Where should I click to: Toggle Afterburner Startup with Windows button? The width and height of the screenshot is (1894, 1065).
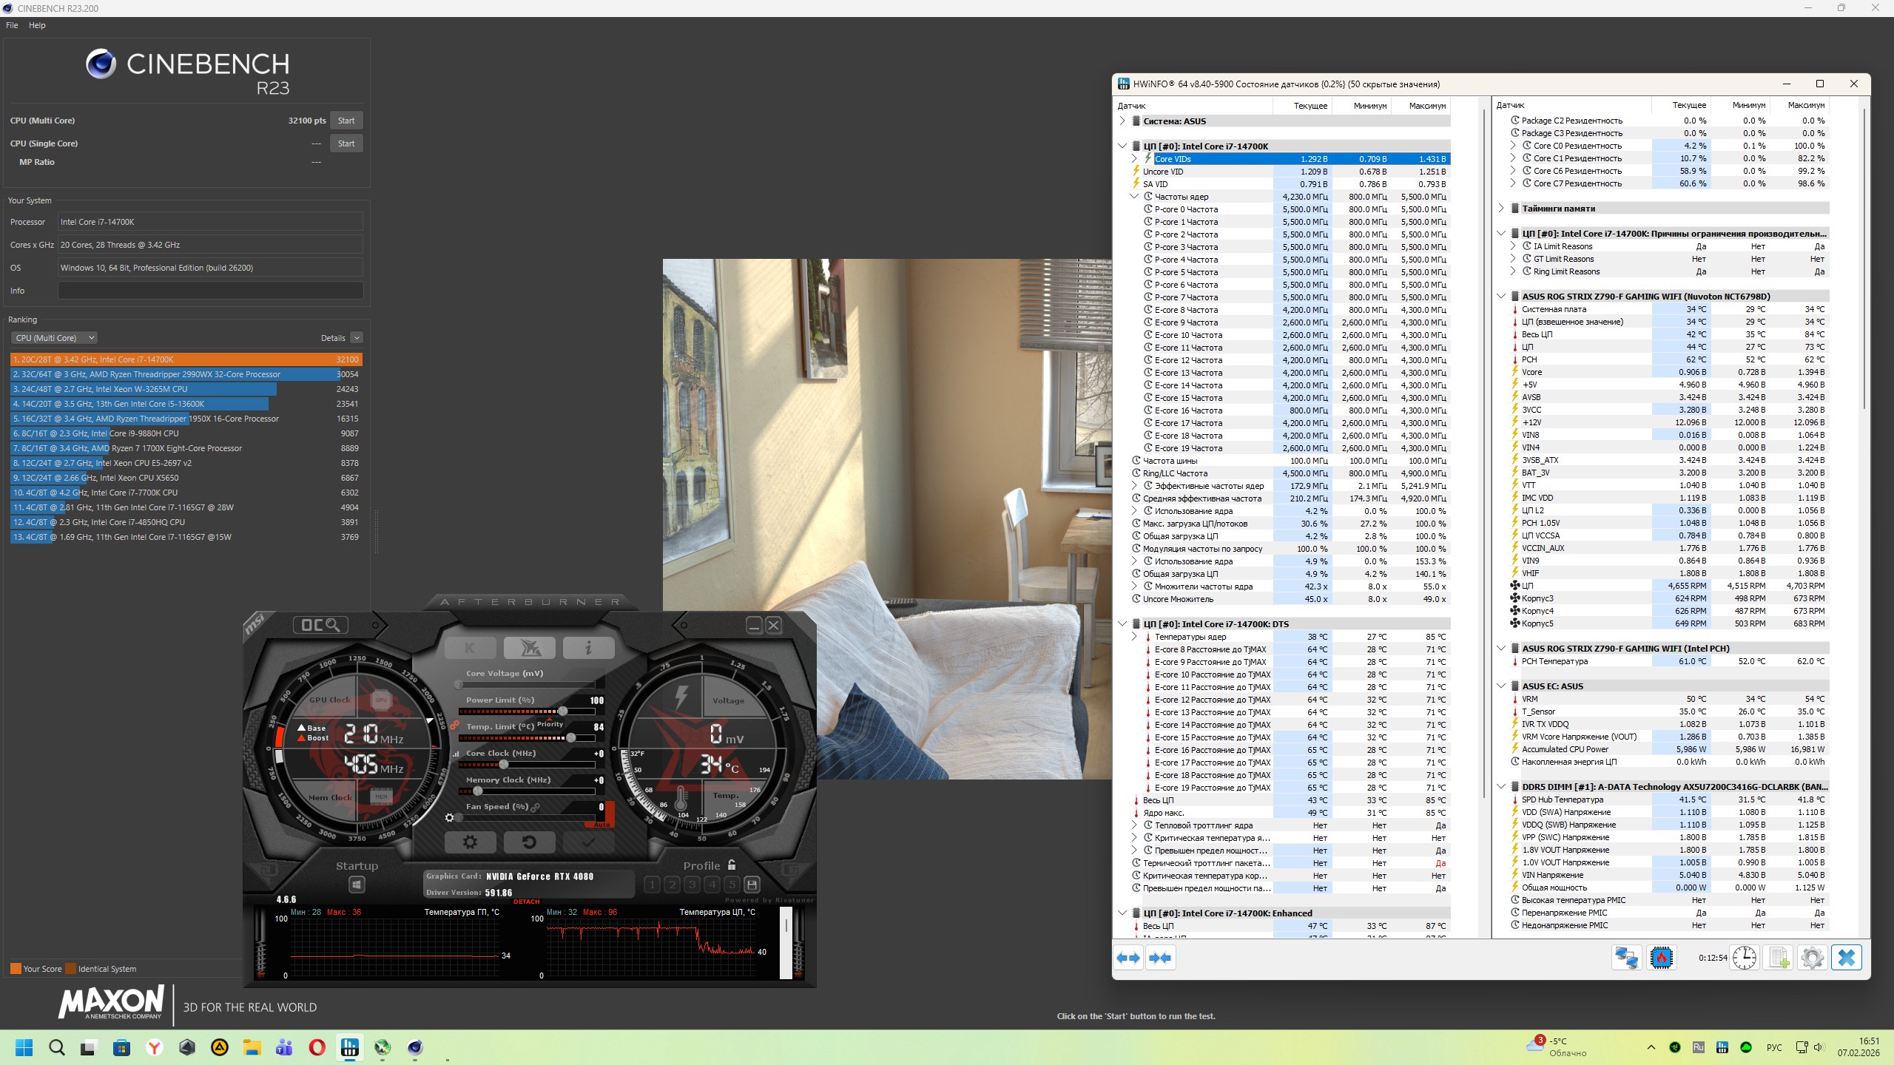[357, 885]
